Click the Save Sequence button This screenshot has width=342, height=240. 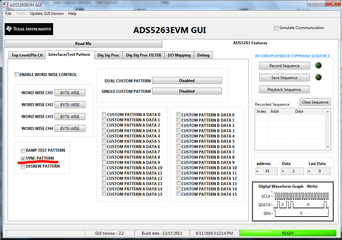284,78
